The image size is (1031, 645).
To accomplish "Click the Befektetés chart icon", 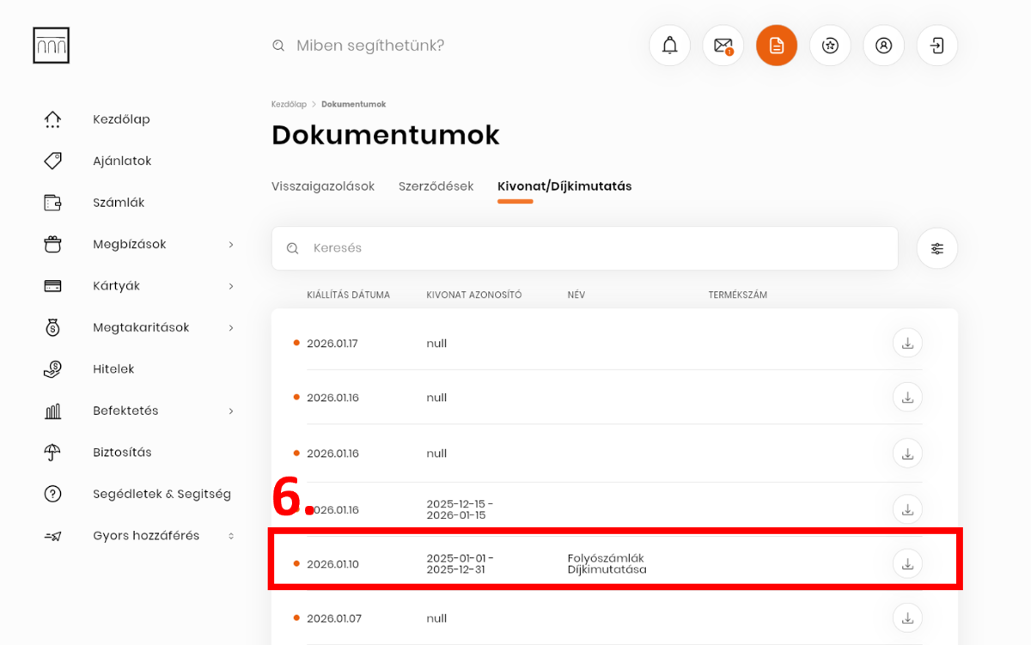I will coord(52,411).
